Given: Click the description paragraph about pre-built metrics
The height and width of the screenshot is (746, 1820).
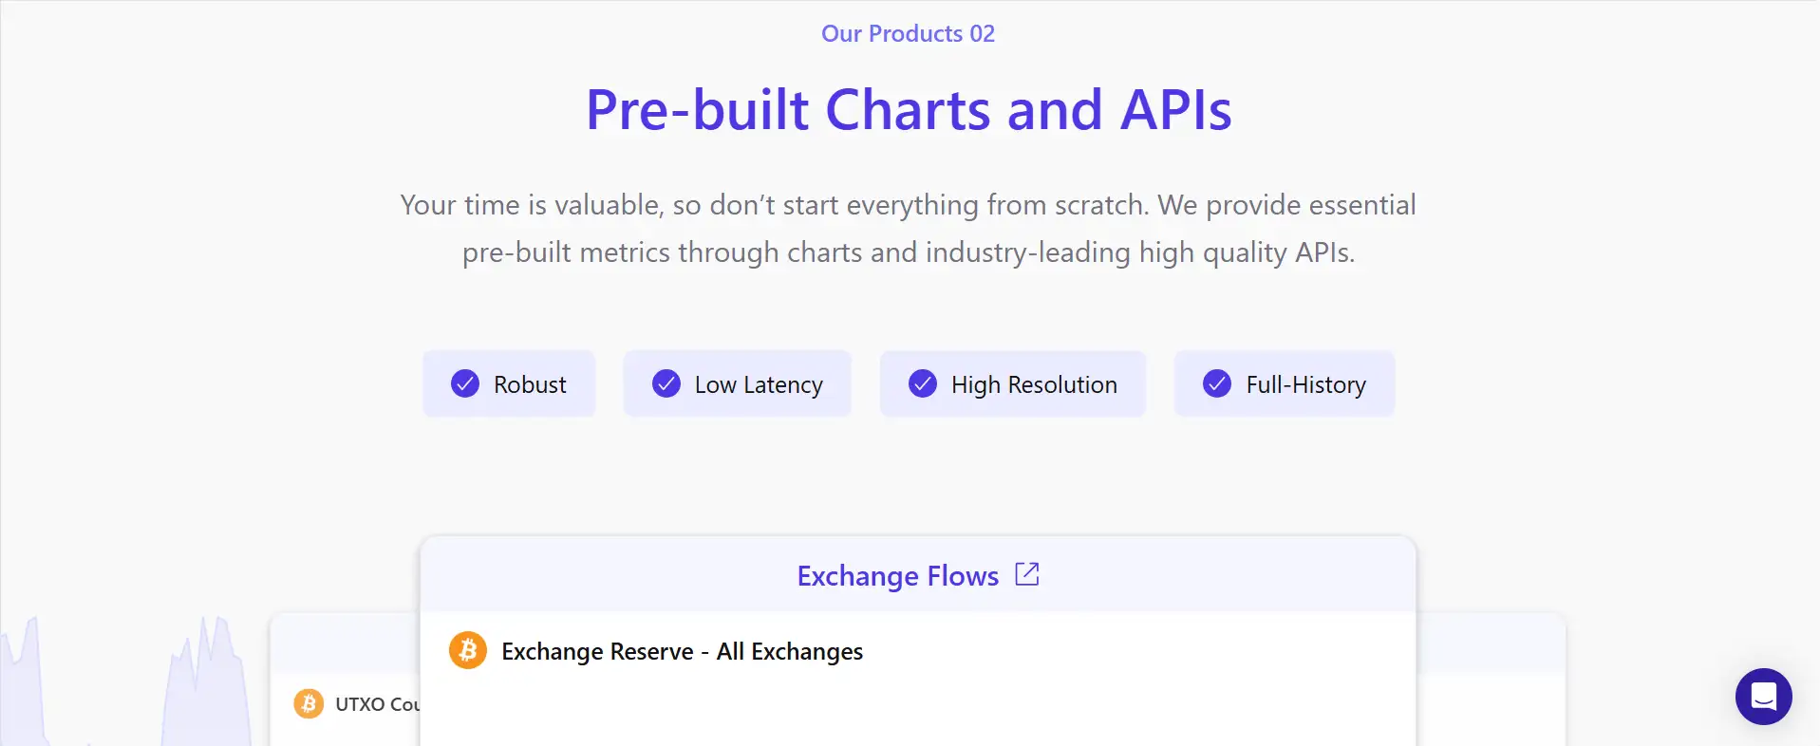Looking at the screenshot, I should 908,229.
